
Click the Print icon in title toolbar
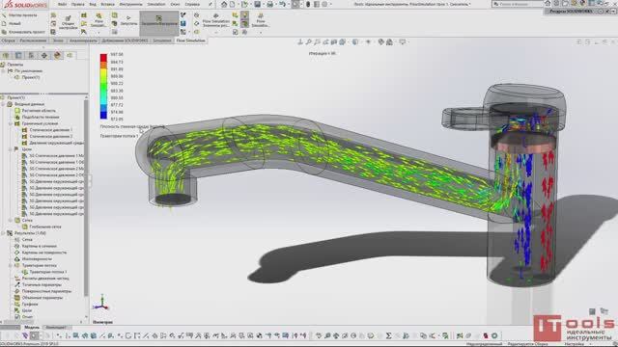[x=270, y=4]
